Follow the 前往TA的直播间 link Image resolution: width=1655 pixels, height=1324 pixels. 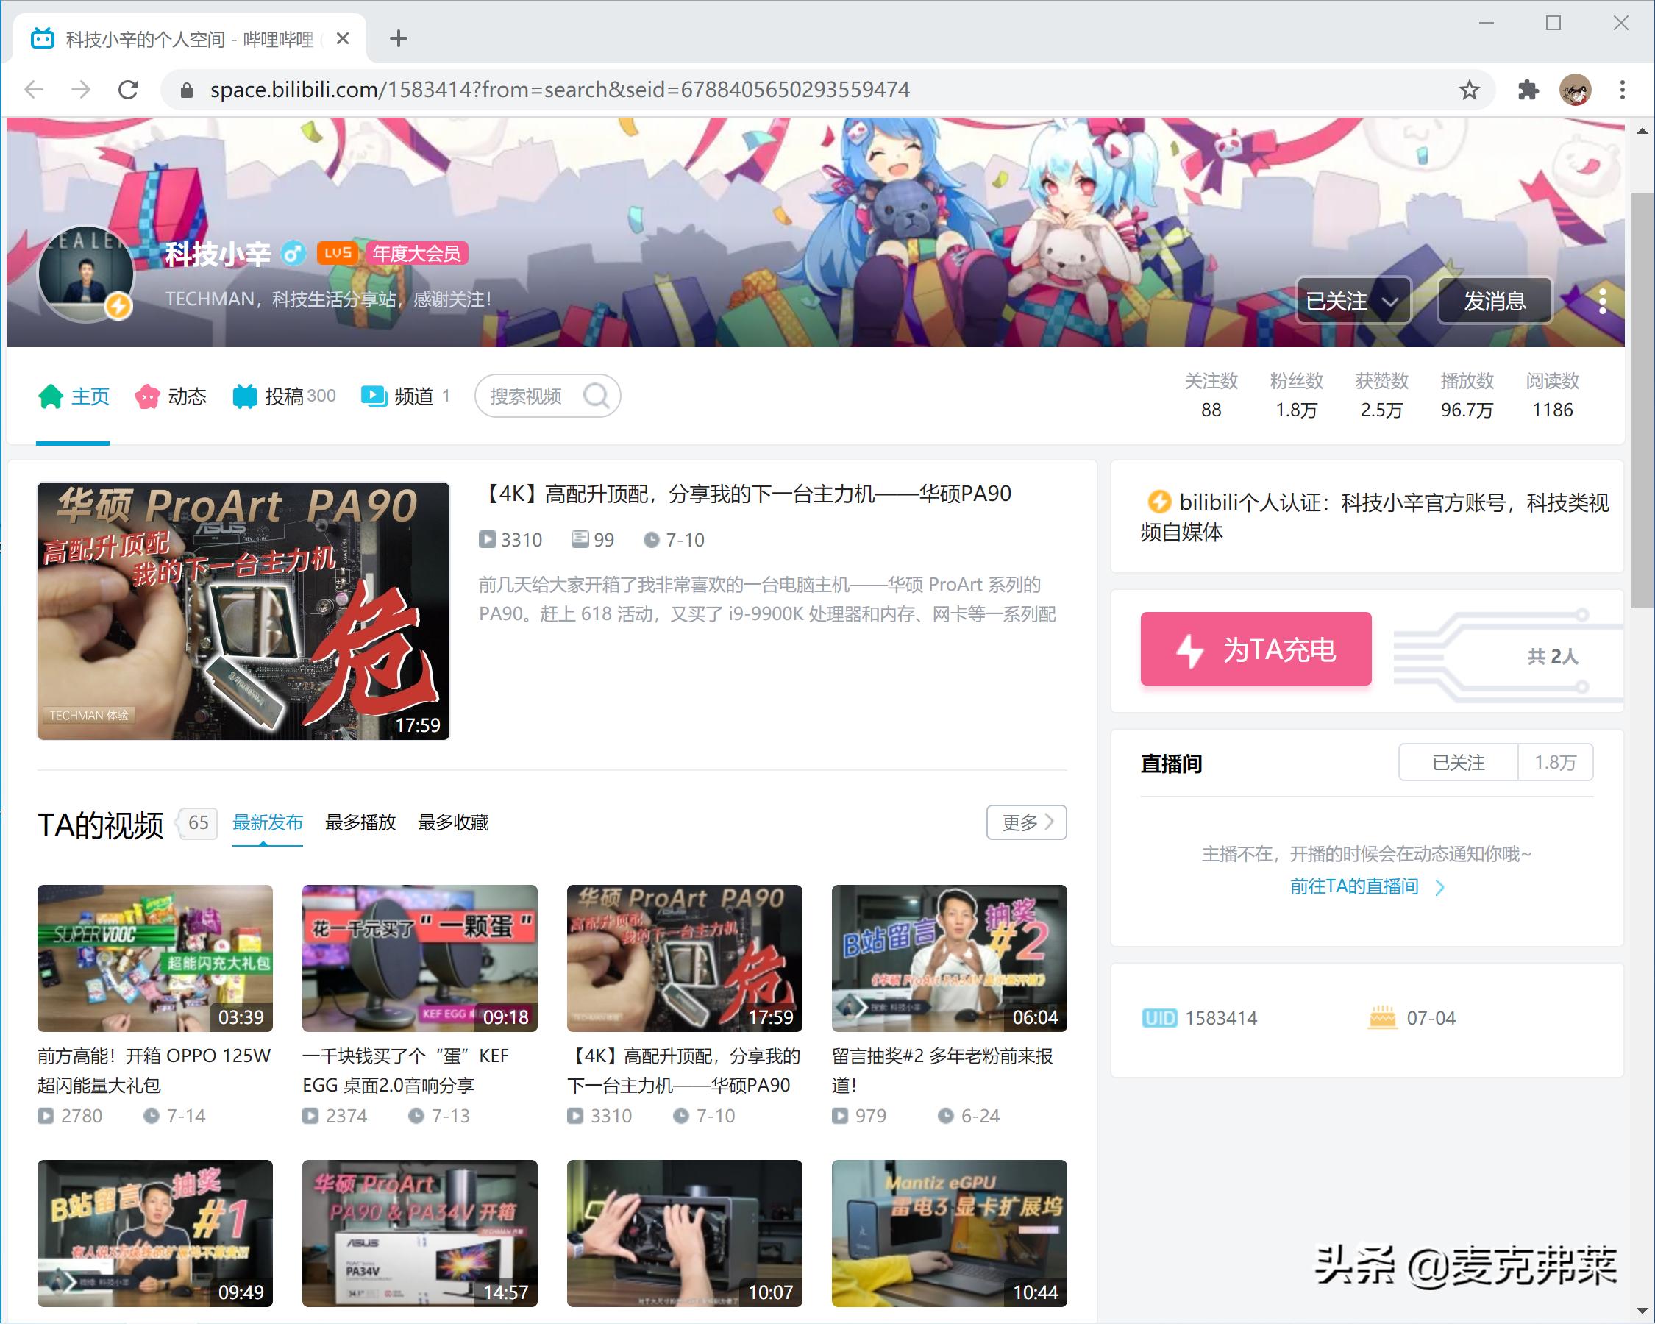click(x=1353, y=887)
